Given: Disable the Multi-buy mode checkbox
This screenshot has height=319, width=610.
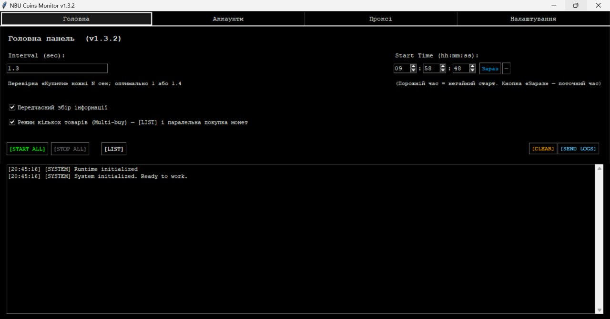Looking at the screenshot, I should 12,122.
